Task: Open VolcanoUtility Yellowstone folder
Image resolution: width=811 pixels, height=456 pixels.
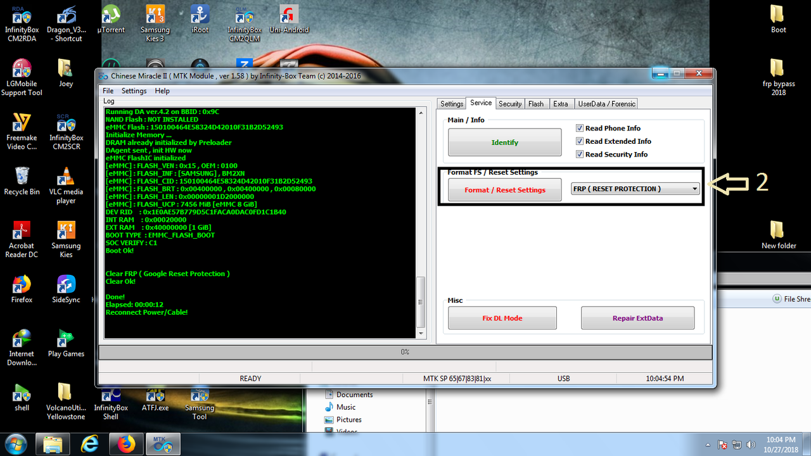Action: click(66, 402)
